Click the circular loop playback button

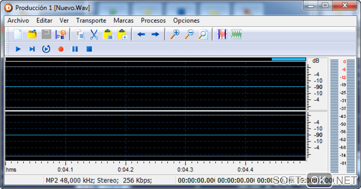(46, 49)
